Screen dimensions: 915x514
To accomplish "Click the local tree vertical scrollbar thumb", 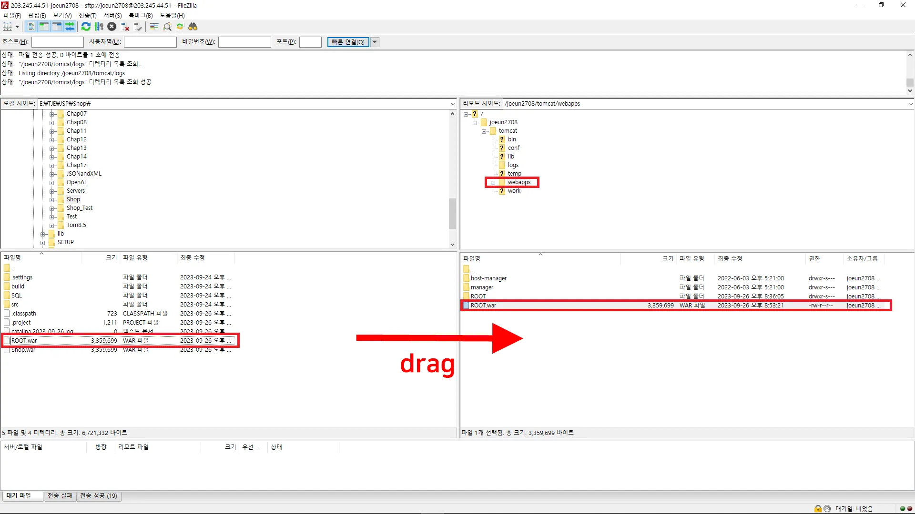I will click(x=452, y=213).
